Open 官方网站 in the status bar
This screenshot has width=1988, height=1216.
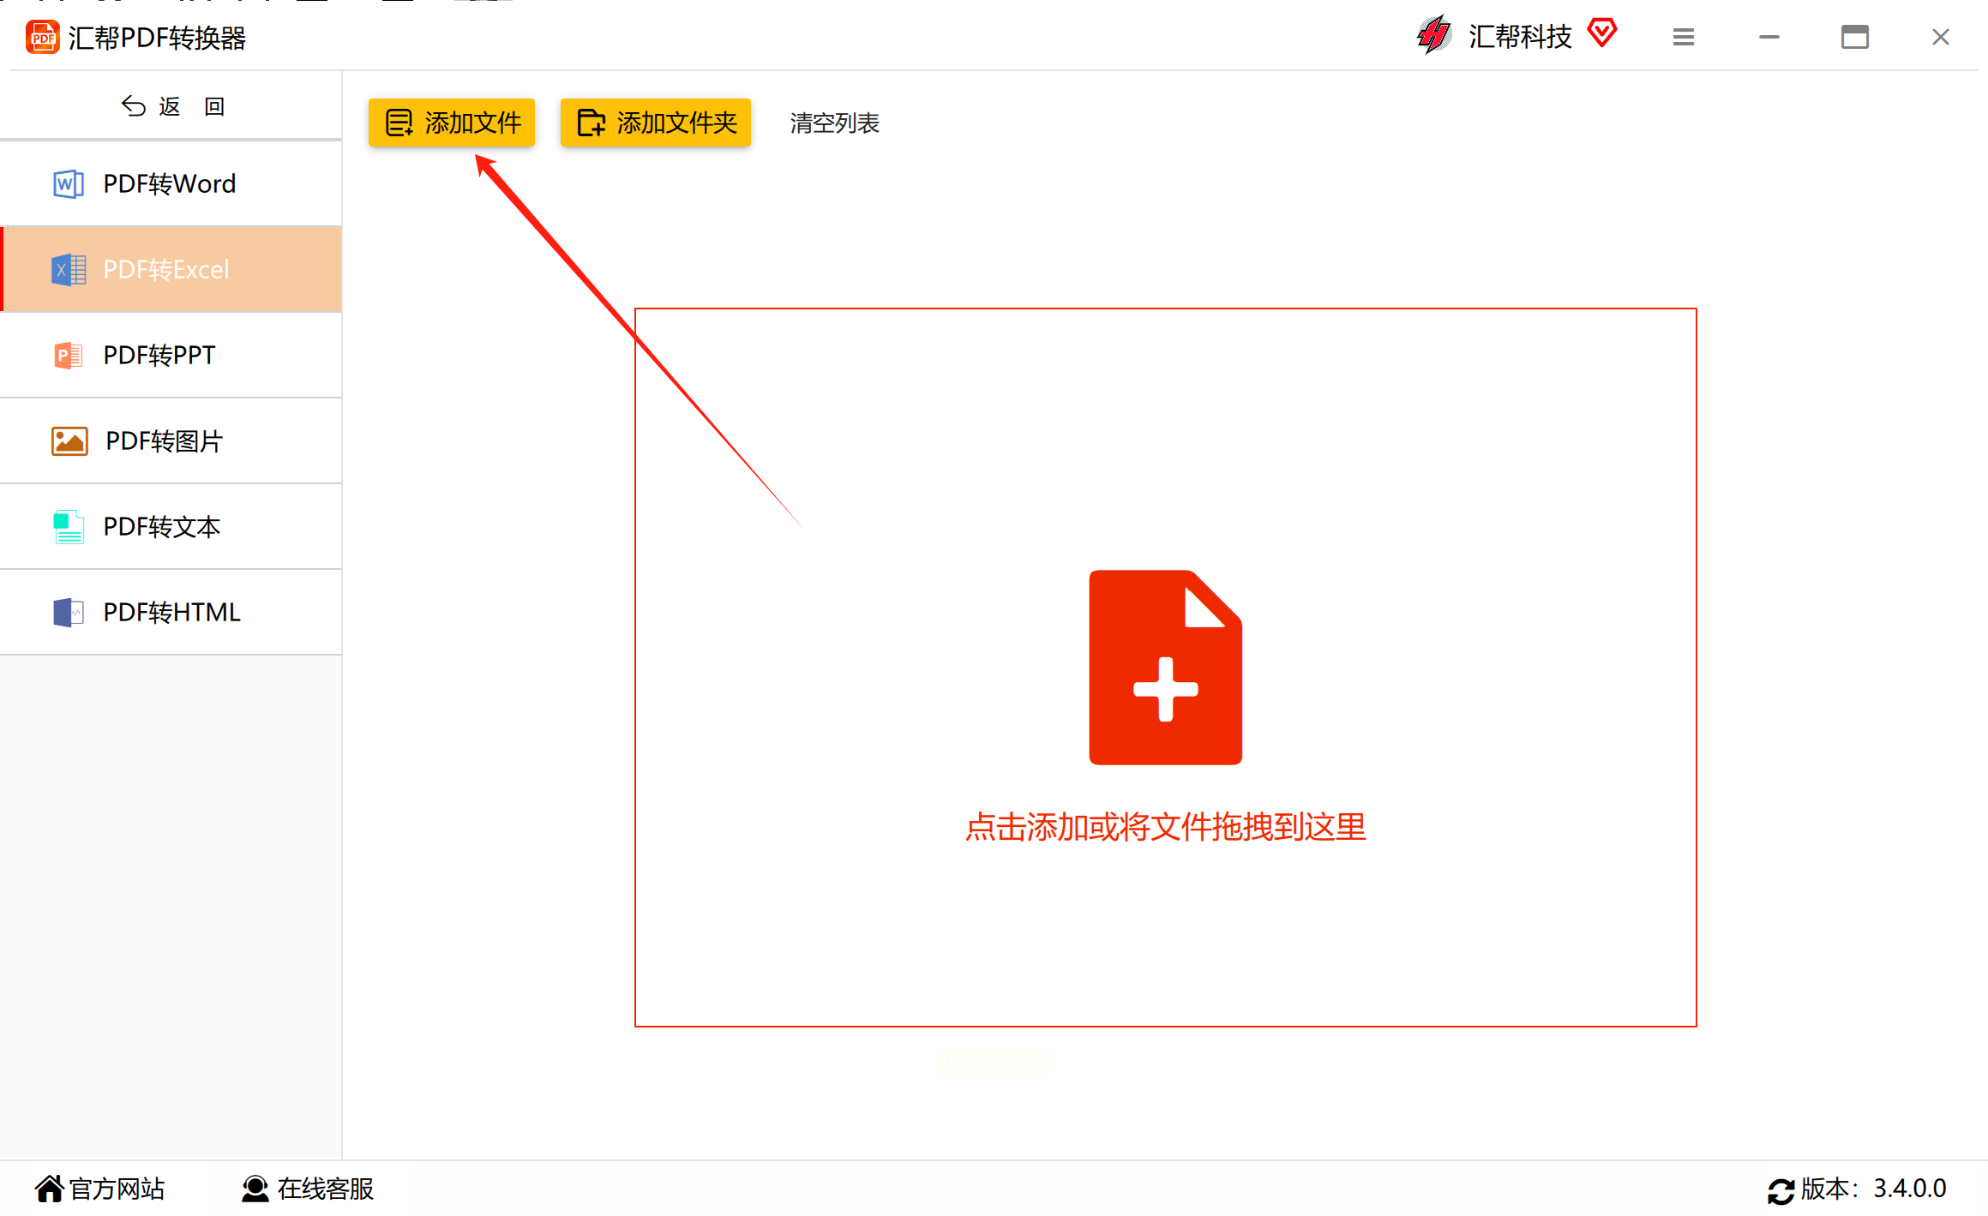click(99, 1189)
